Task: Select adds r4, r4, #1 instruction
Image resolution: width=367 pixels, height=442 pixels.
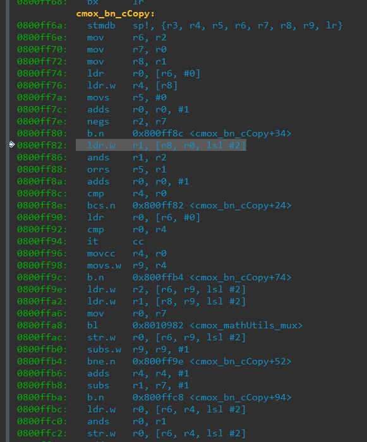Action: point(138,373)
